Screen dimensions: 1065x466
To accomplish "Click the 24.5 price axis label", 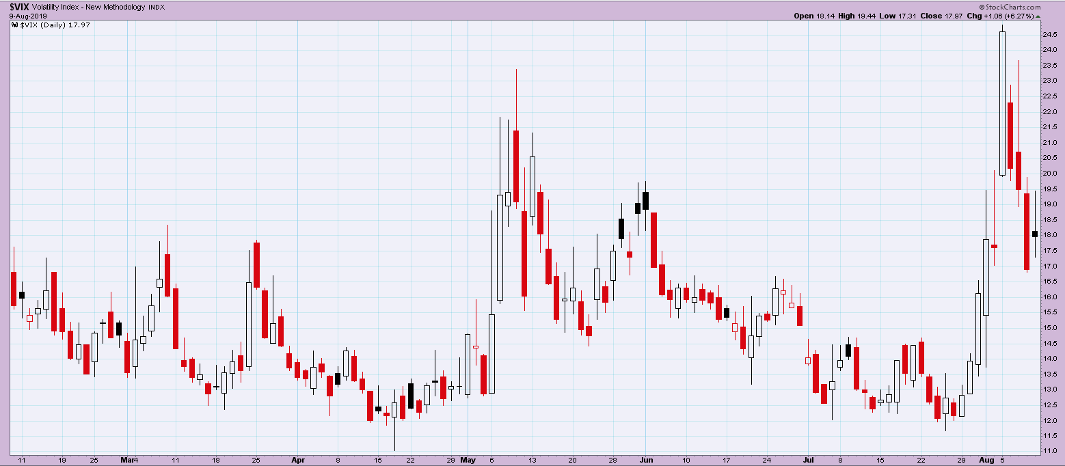I will (1050, 34).
